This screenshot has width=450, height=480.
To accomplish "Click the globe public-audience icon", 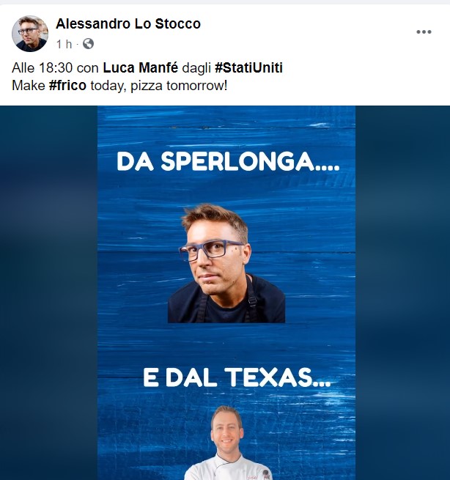I will click(88, 44).
